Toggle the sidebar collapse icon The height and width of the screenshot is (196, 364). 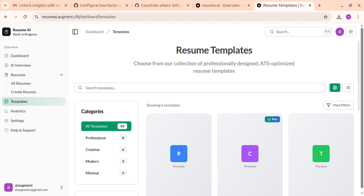click(75, 32)
